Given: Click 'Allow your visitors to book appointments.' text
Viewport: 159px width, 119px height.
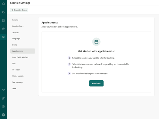Looking at the screenshot, I should pos(60,27).
